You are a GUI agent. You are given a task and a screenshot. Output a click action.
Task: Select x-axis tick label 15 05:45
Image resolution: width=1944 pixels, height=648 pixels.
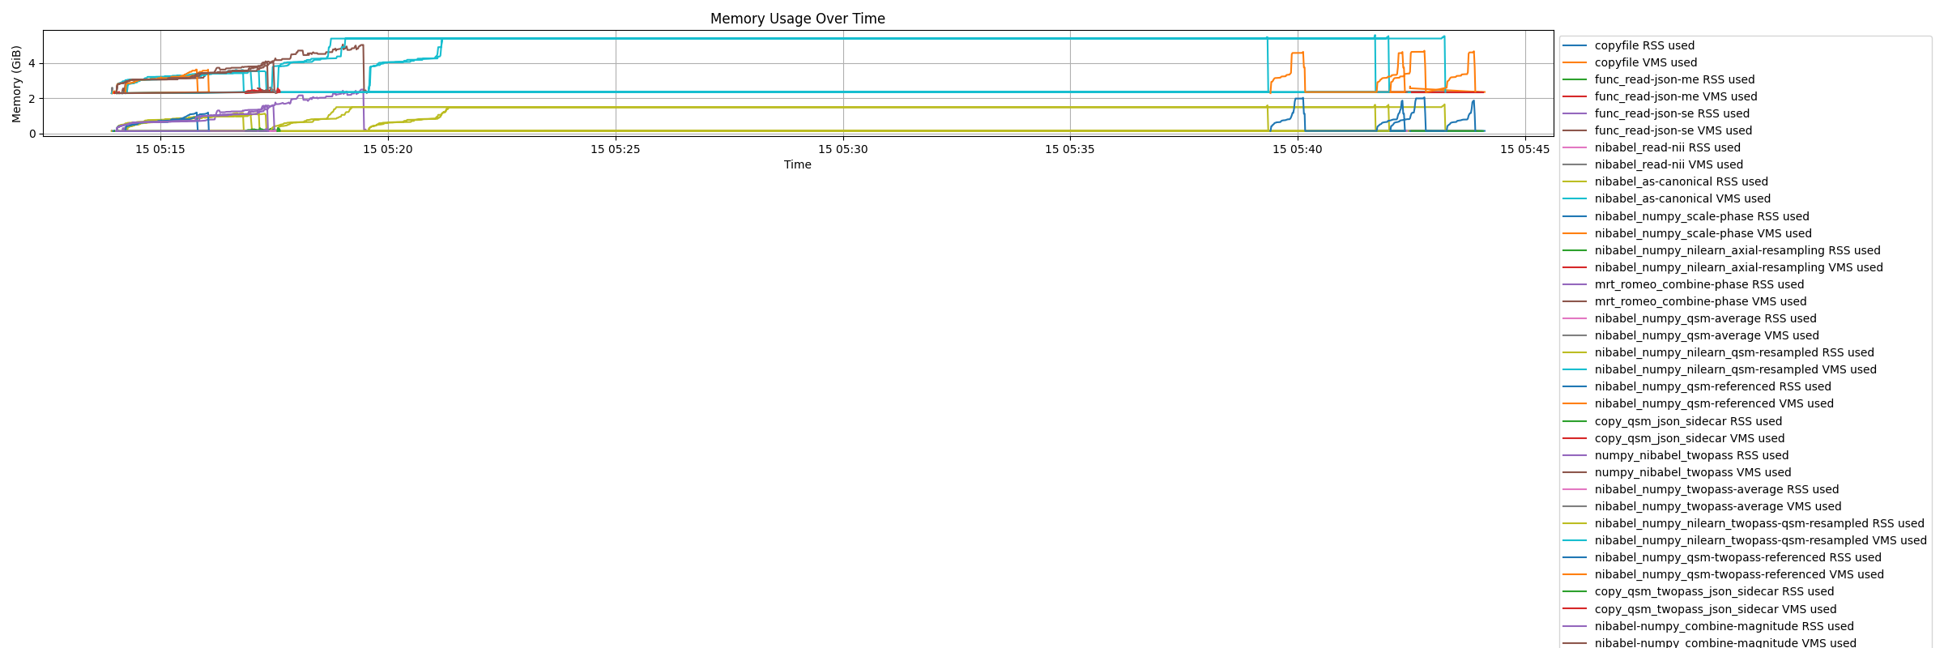coord(1525,149)
